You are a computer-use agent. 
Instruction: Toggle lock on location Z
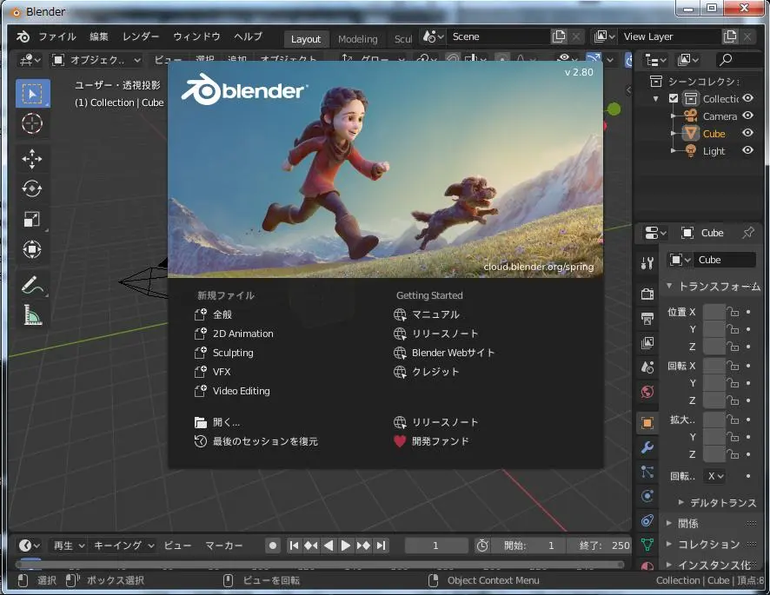tap(733, 347)
